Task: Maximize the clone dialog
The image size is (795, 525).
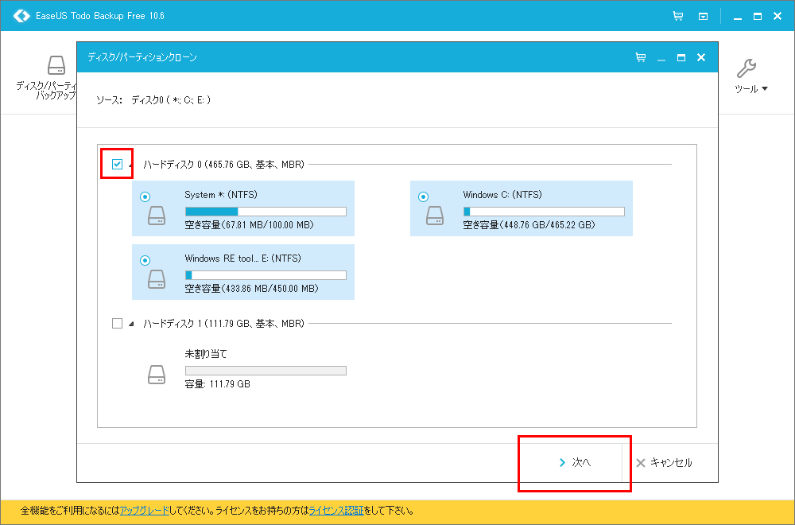Action: click(x=681, y=58)
